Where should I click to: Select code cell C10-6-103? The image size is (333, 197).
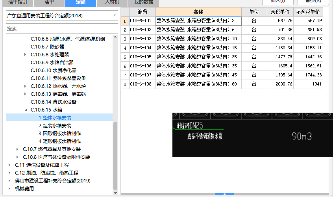[142, 39]
